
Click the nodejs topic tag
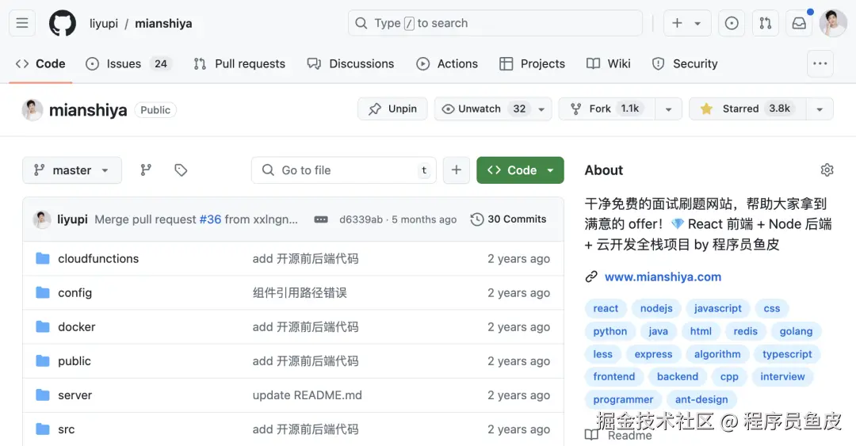click(656, 308)
